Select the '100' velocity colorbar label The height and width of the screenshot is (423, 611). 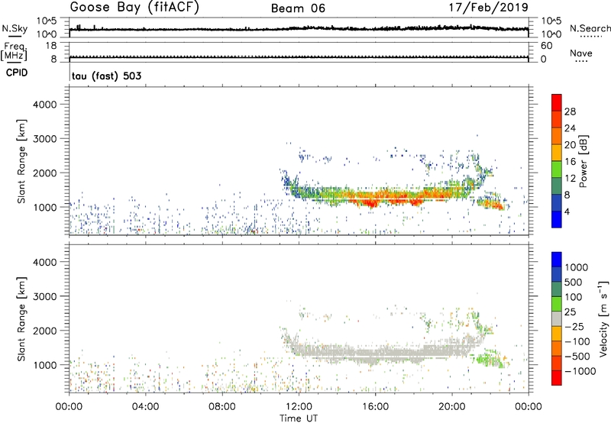coord(574,297)
